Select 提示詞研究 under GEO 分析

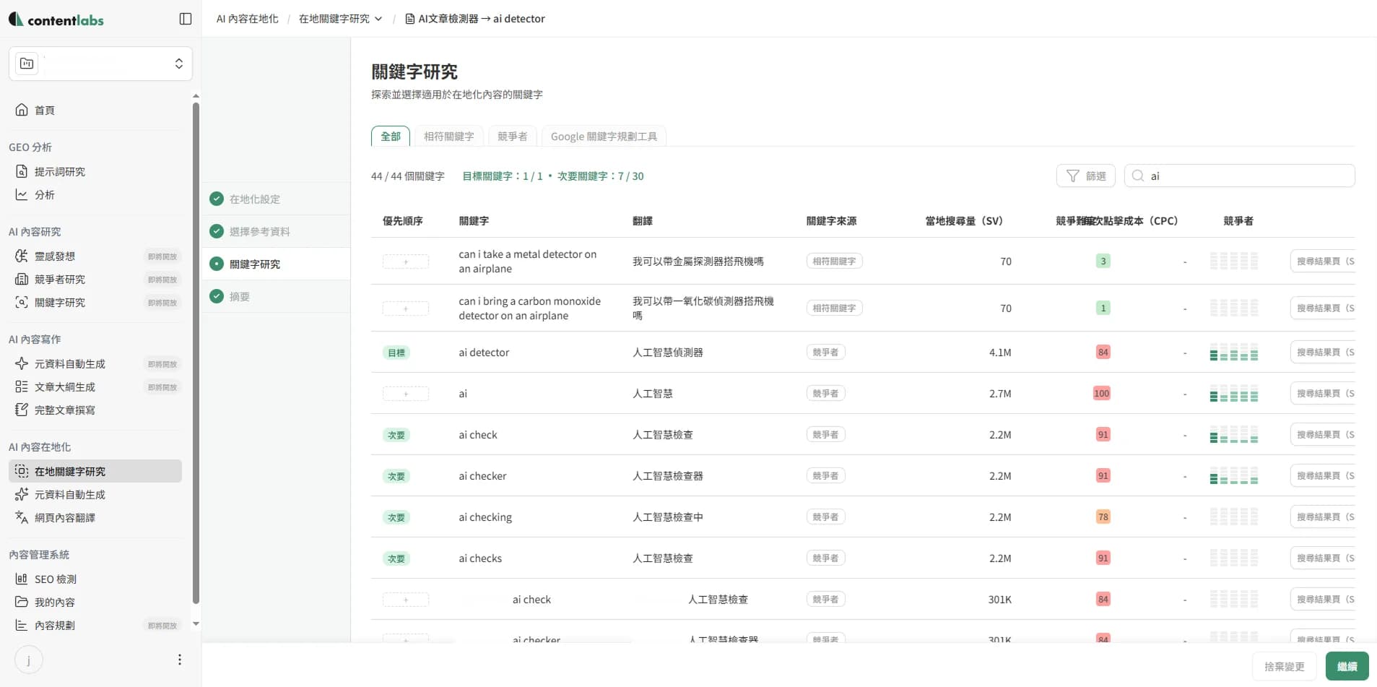point(59,171)
